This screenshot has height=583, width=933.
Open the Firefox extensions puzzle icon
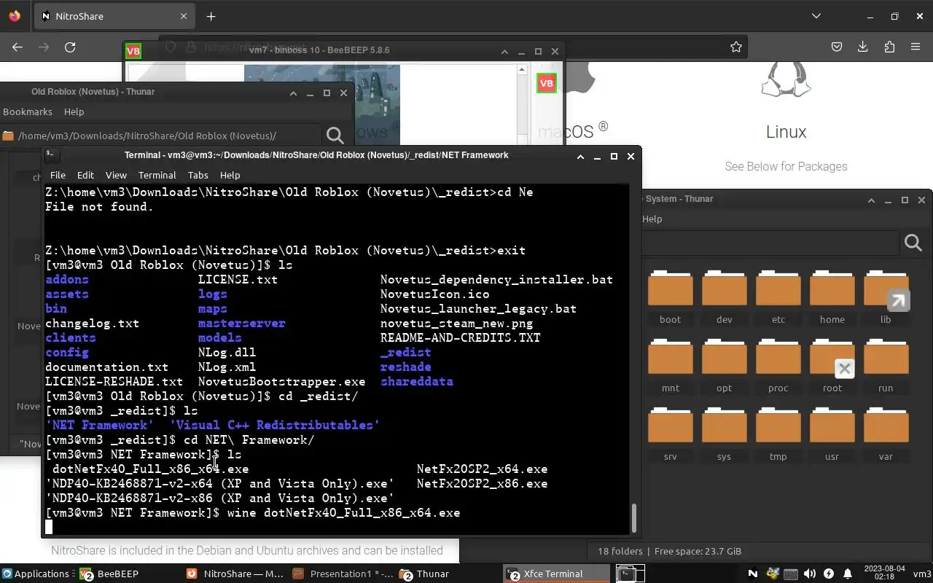coord(889,47)
